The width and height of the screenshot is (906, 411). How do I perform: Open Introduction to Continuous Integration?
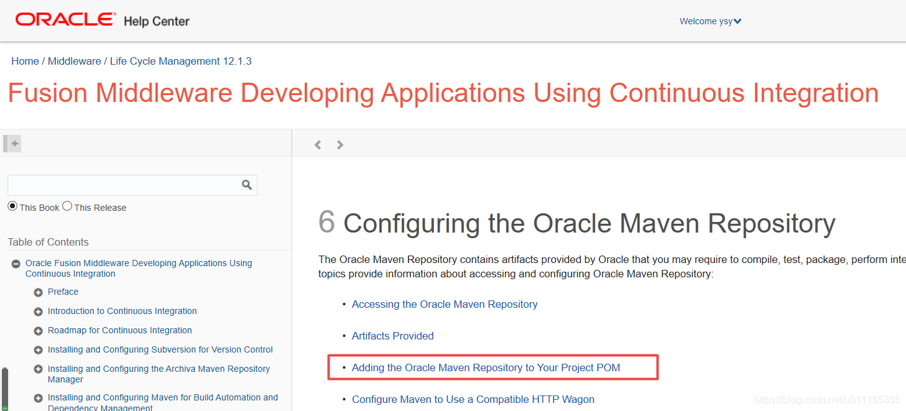coord(122,311)
